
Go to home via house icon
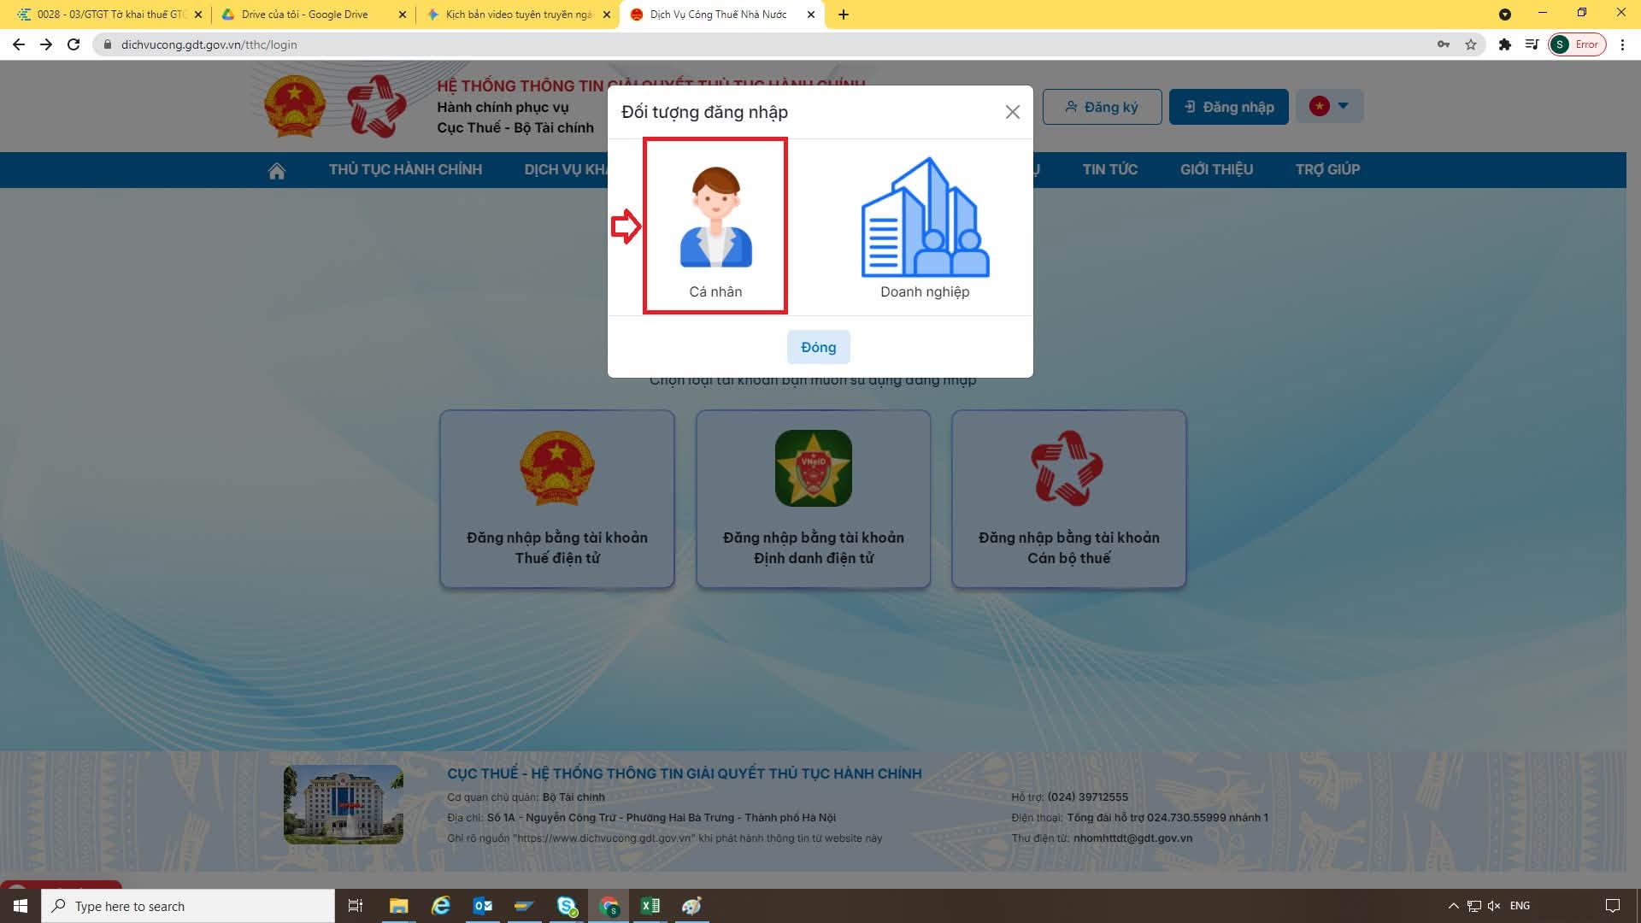pos(276,170)
